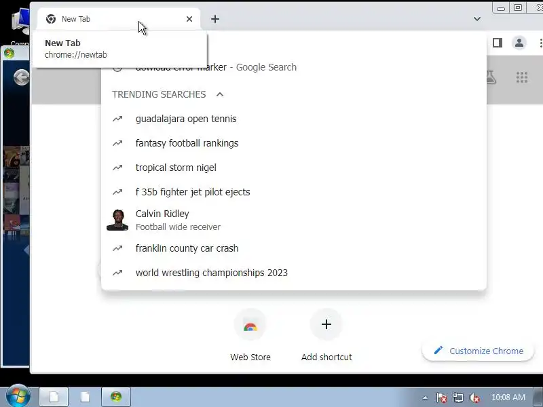Open a new tab with the plus button
Viewport: 543px width, 407px height.
215,19
